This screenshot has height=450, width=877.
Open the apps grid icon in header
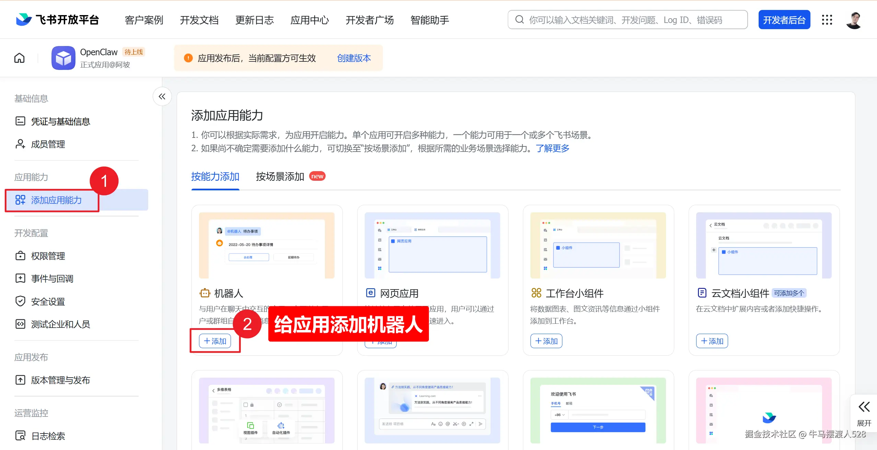click(827, 20)
